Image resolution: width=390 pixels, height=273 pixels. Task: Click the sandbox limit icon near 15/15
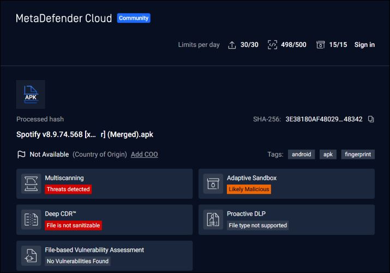tap(320, 45)
